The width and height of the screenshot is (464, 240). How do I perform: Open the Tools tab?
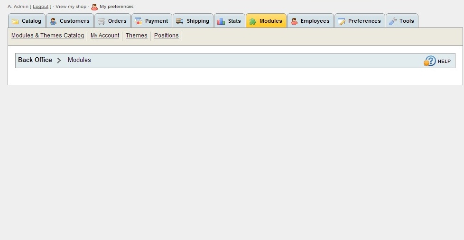click(402, 21)
